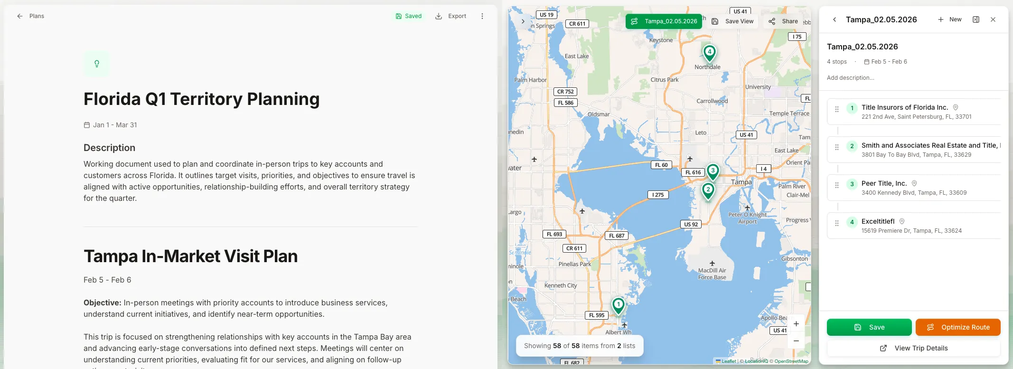Select the Peer Title, Inc. stop

914,188
